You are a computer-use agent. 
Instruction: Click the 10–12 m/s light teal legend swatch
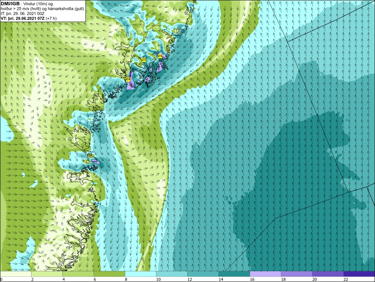[172, 274]
